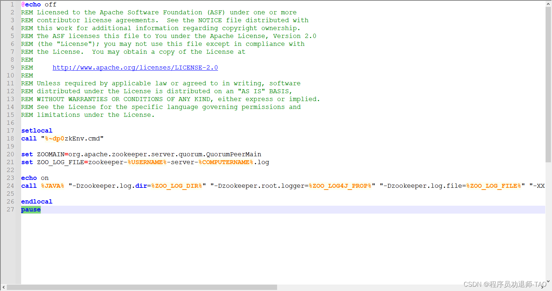Screen dimensions: 552x291
Task: Click line number 25 in the gutter
Action: click(10, 194)
